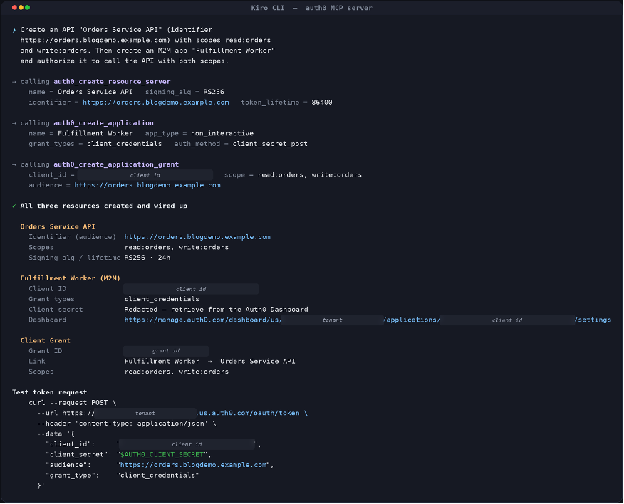Click scope value 'read:orders, write:orders' in grant call

coord(310,174)
